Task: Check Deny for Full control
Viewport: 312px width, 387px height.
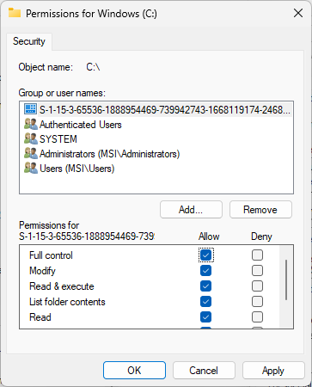Action: coord(257,255)
